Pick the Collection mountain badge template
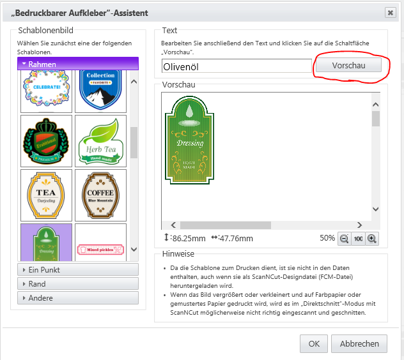Screen dimensions: 404x360 100,89
